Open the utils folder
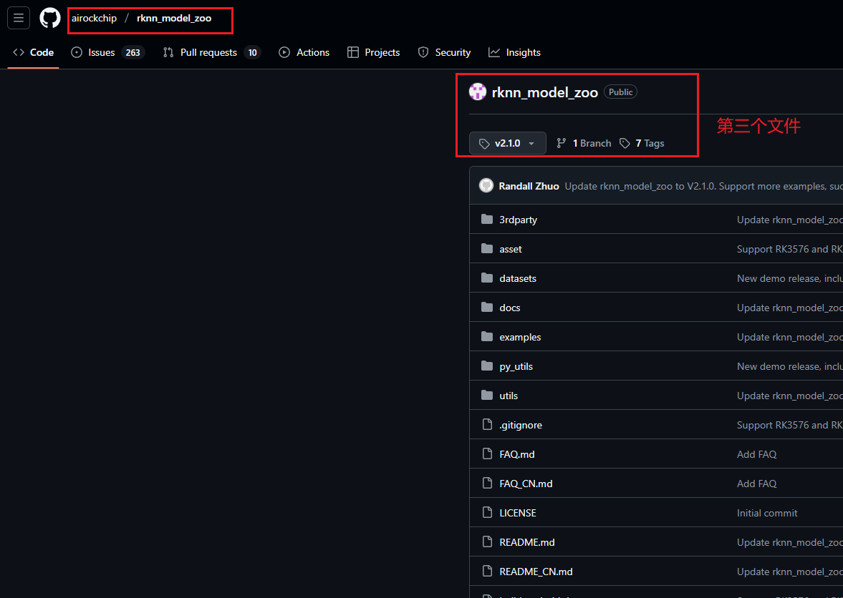The height and width of the screenshot is (598, 843). [x=509, y=396]
